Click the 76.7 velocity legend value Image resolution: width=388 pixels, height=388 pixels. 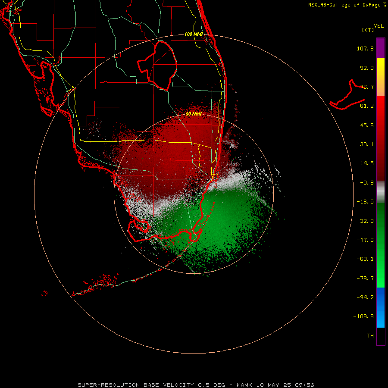coord(367,87)
